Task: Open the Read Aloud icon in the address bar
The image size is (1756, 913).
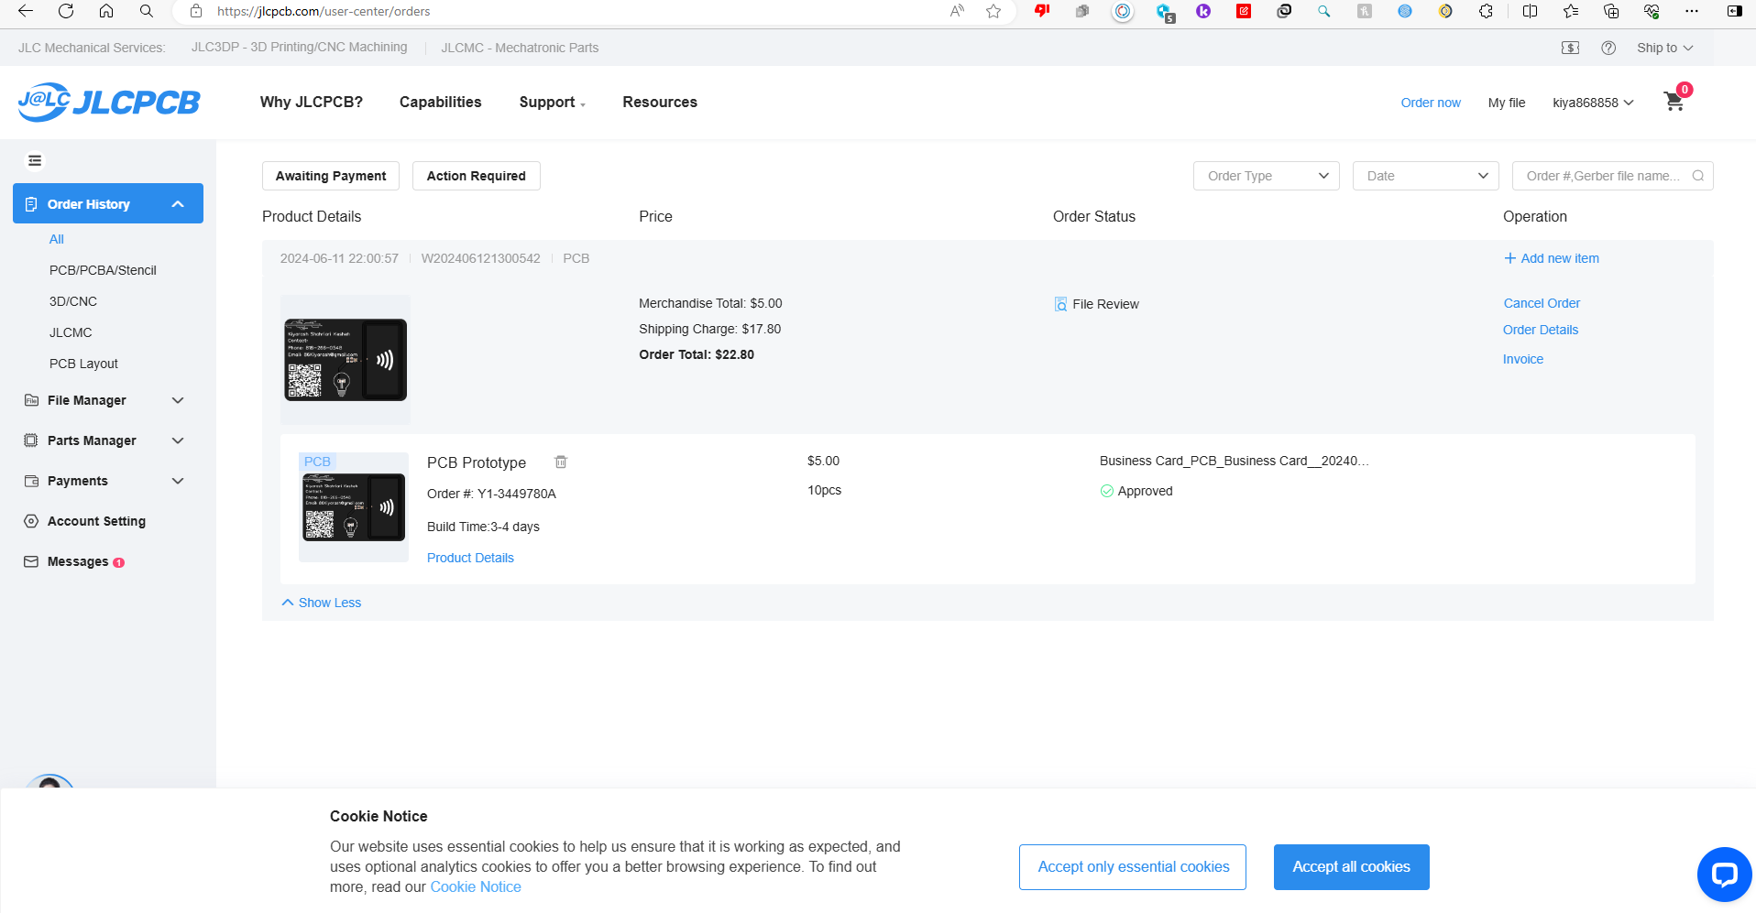Action: click(957, 11)
